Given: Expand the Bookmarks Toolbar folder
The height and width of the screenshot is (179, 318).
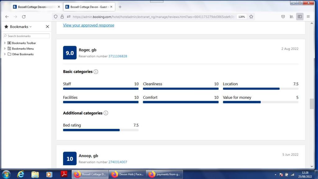Looking at the screenshot, I should point(5,43).
